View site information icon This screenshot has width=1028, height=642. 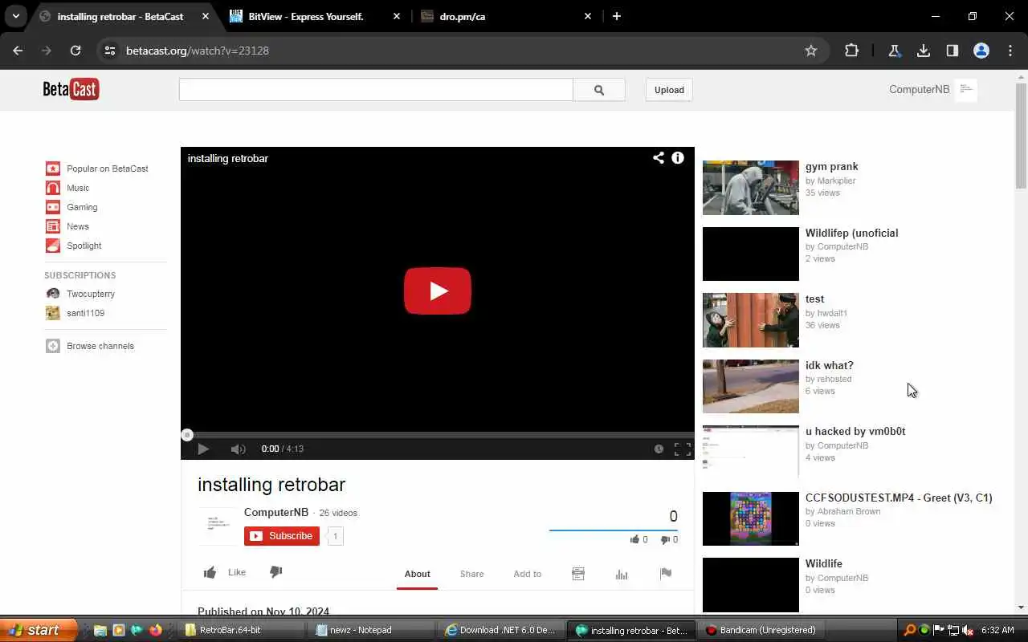click(110, 51)
